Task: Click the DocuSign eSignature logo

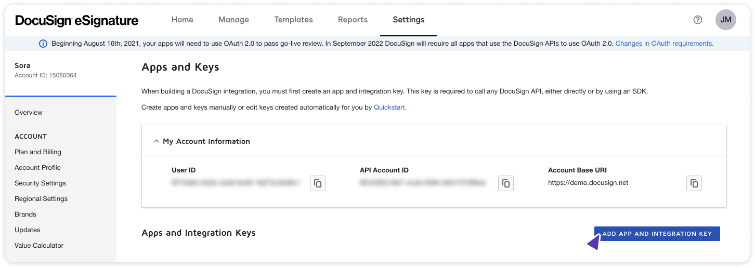Action: point(77,20)
